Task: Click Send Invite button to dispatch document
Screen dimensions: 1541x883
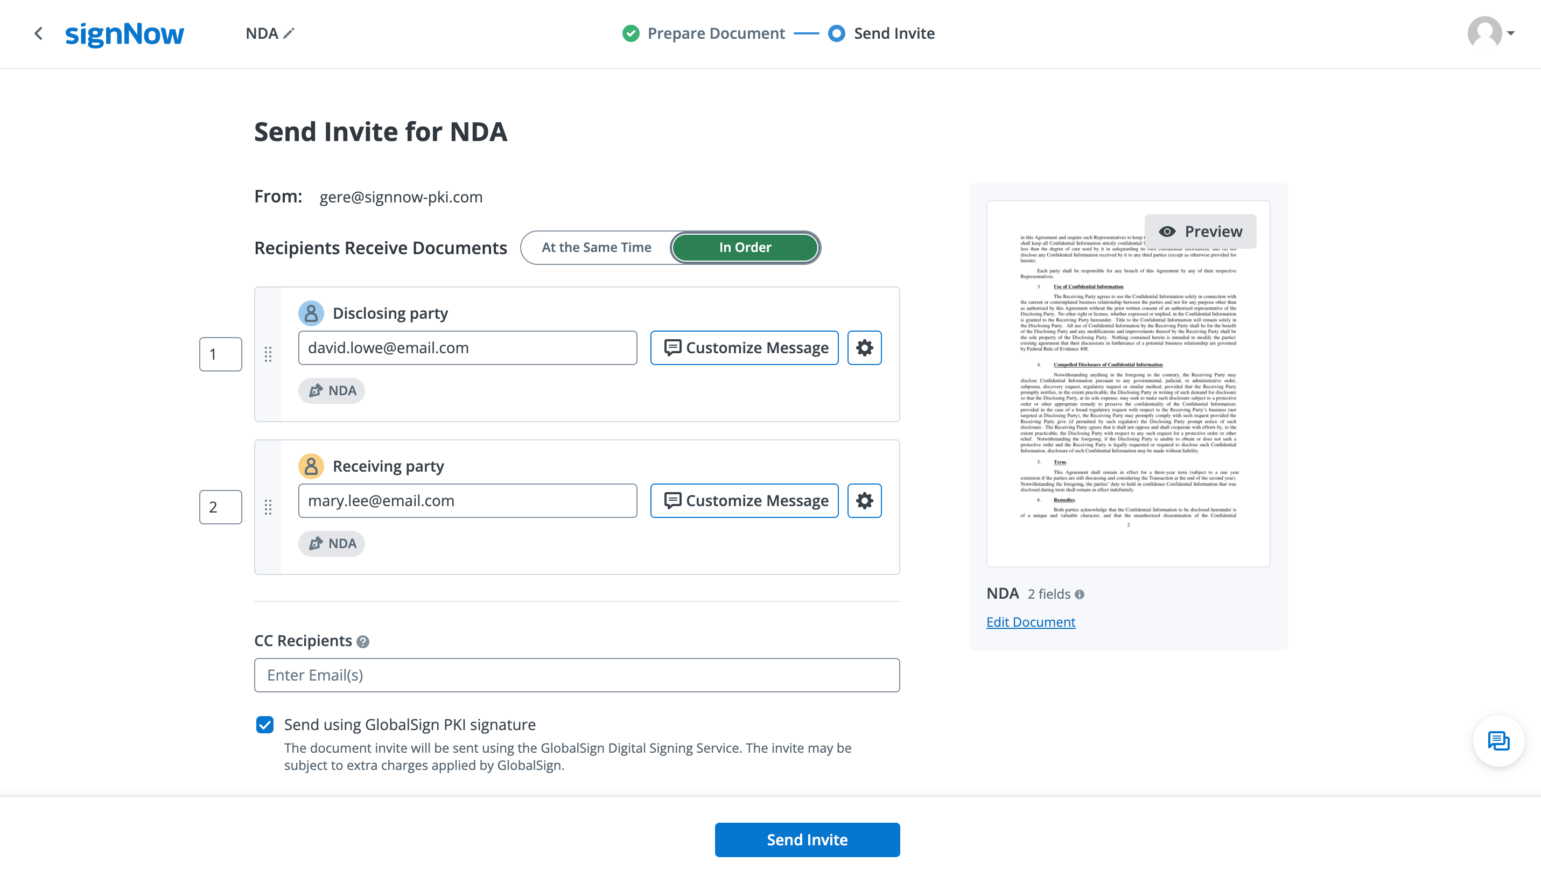Action: [x=807, y=839]
